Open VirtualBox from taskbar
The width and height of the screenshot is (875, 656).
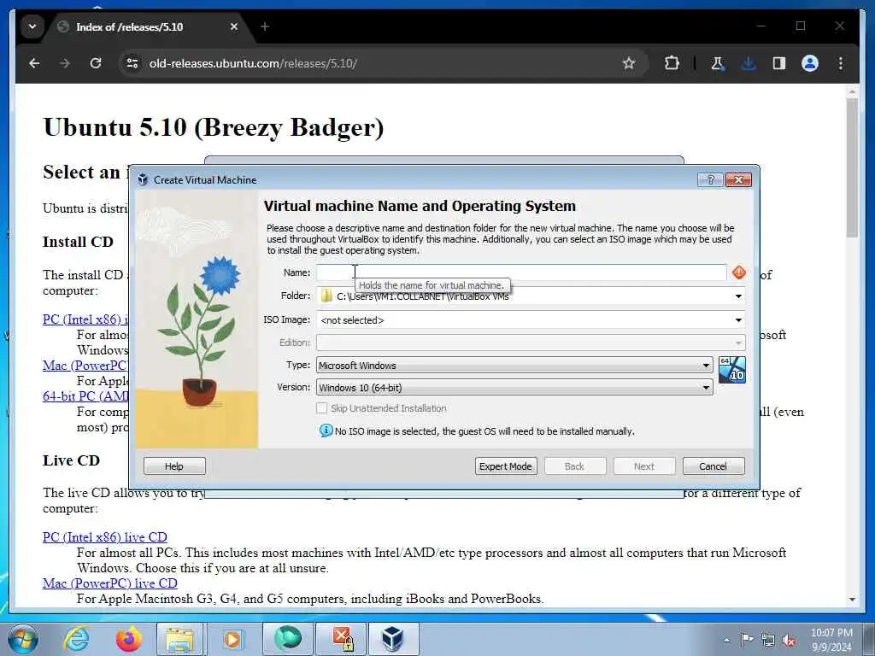393,639
